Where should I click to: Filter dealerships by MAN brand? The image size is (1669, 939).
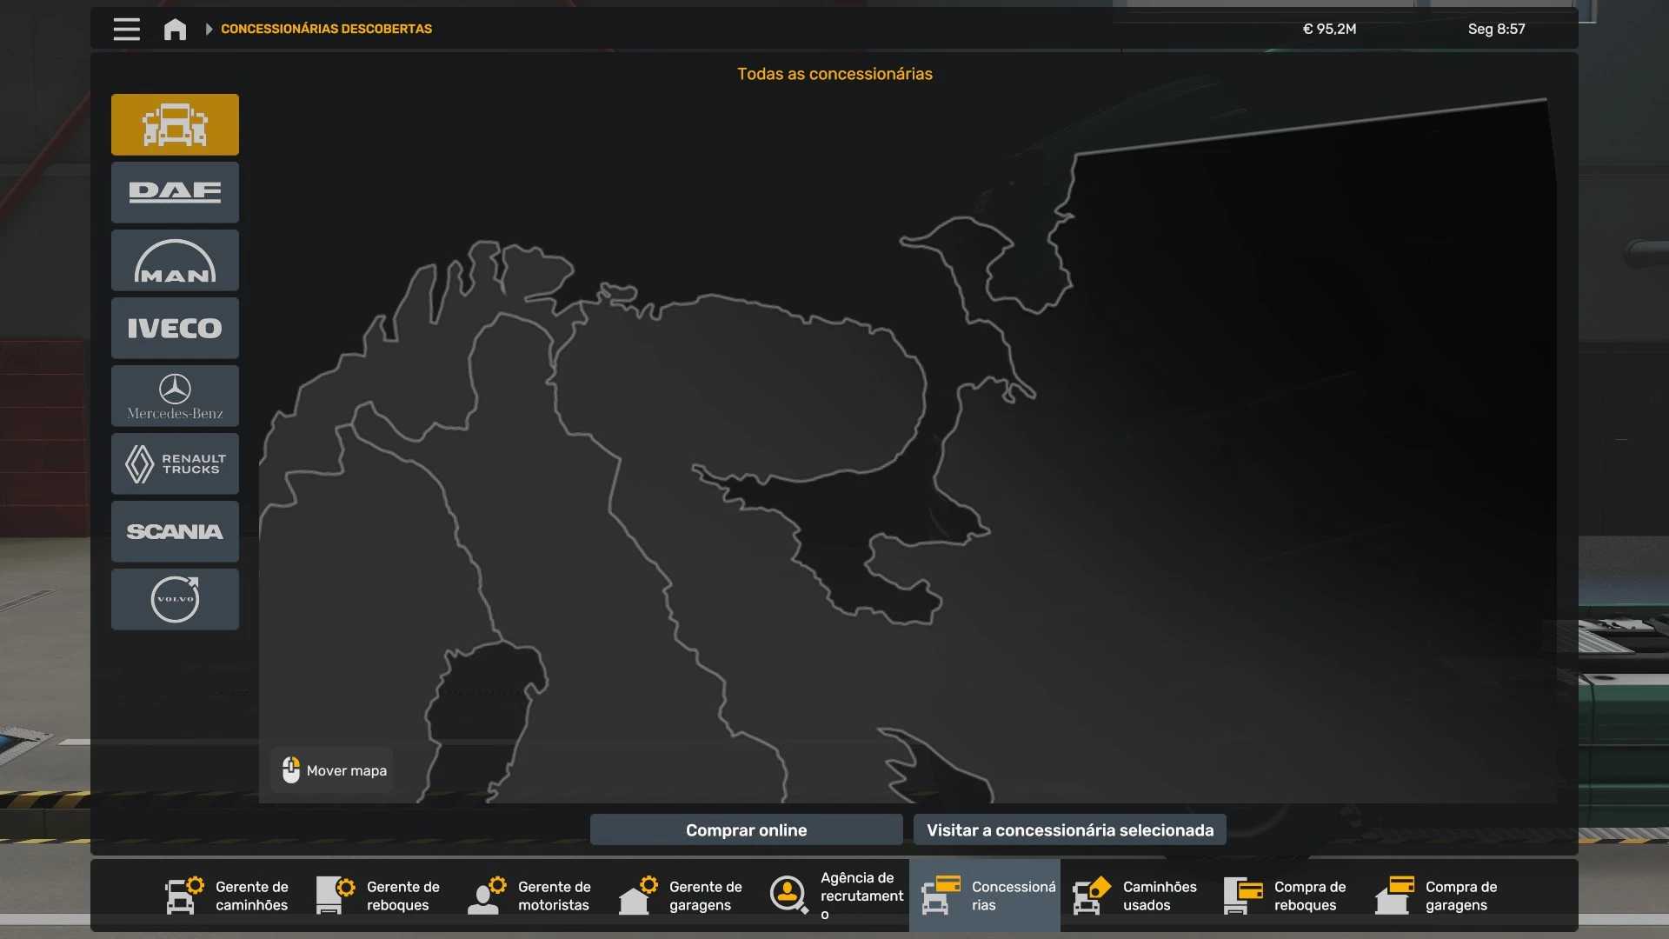[175, 260]
